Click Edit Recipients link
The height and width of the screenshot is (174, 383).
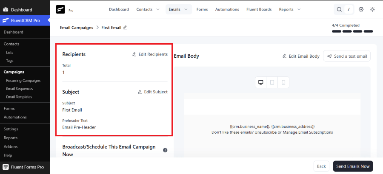coord(150,54)
